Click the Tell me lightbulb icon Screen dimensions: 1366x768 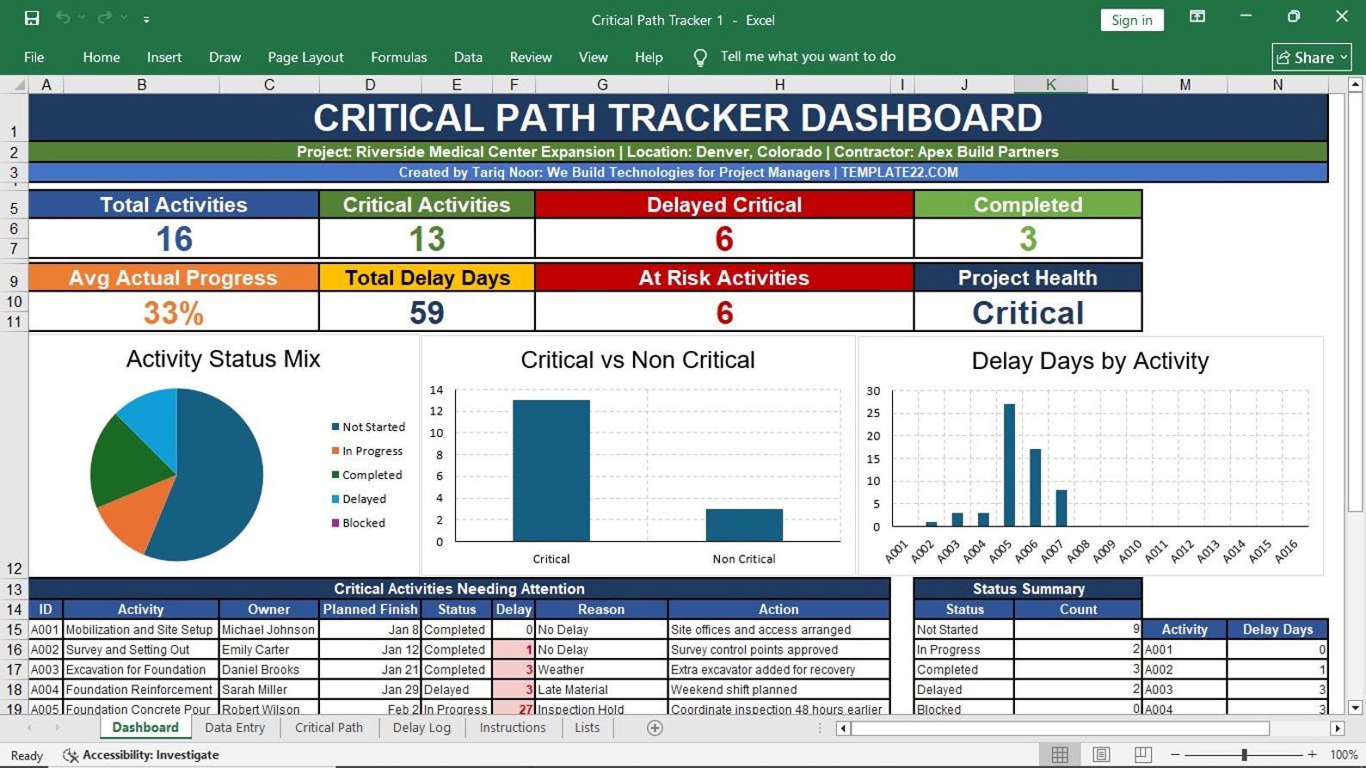(x=700, y=58)
